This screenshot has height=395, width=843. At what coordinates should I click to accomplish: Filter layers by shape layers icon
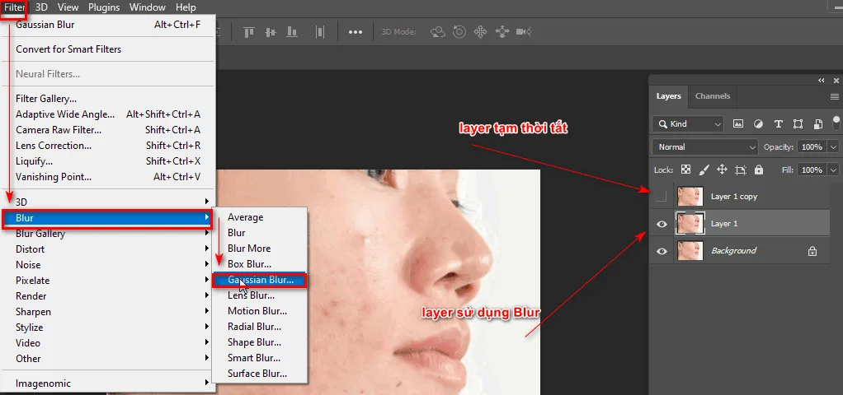coord(798,124)
